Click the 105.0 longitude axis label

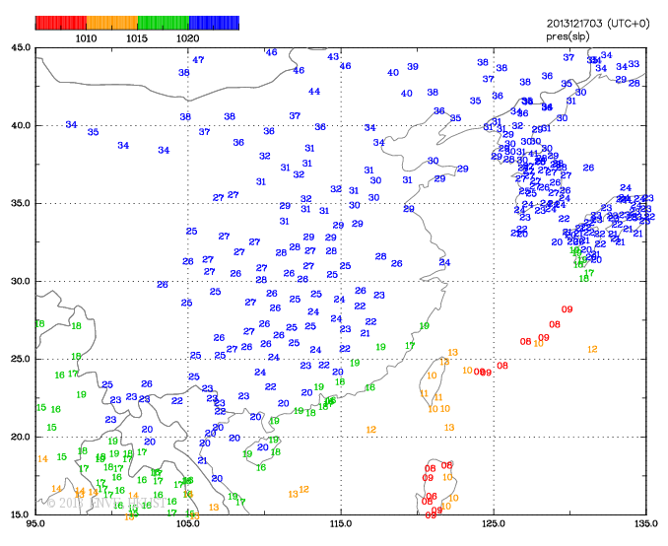click(x=188, y=524)
